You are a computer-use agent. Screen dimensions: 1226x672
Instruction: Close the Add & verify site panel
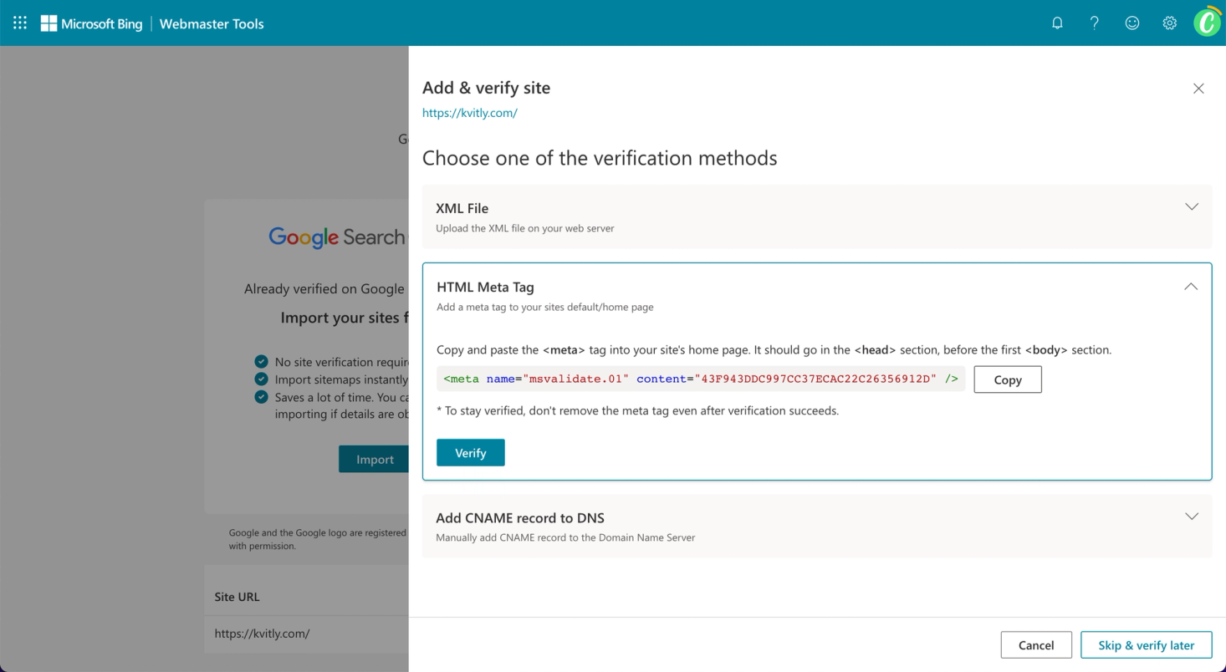pos(1198,89)
